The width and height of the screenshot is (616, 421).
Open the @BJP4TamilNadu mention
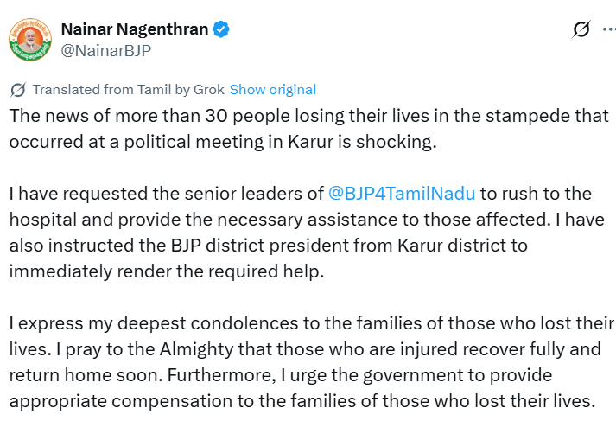[x=402, y=193]
